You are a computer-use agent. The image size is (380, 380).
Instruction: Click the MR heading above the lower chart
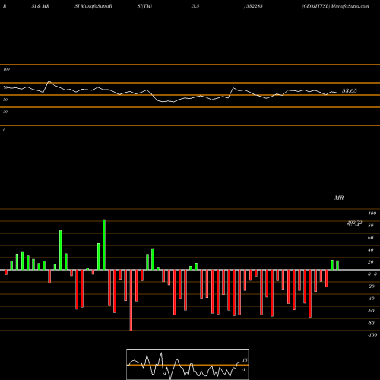point(339,198)
